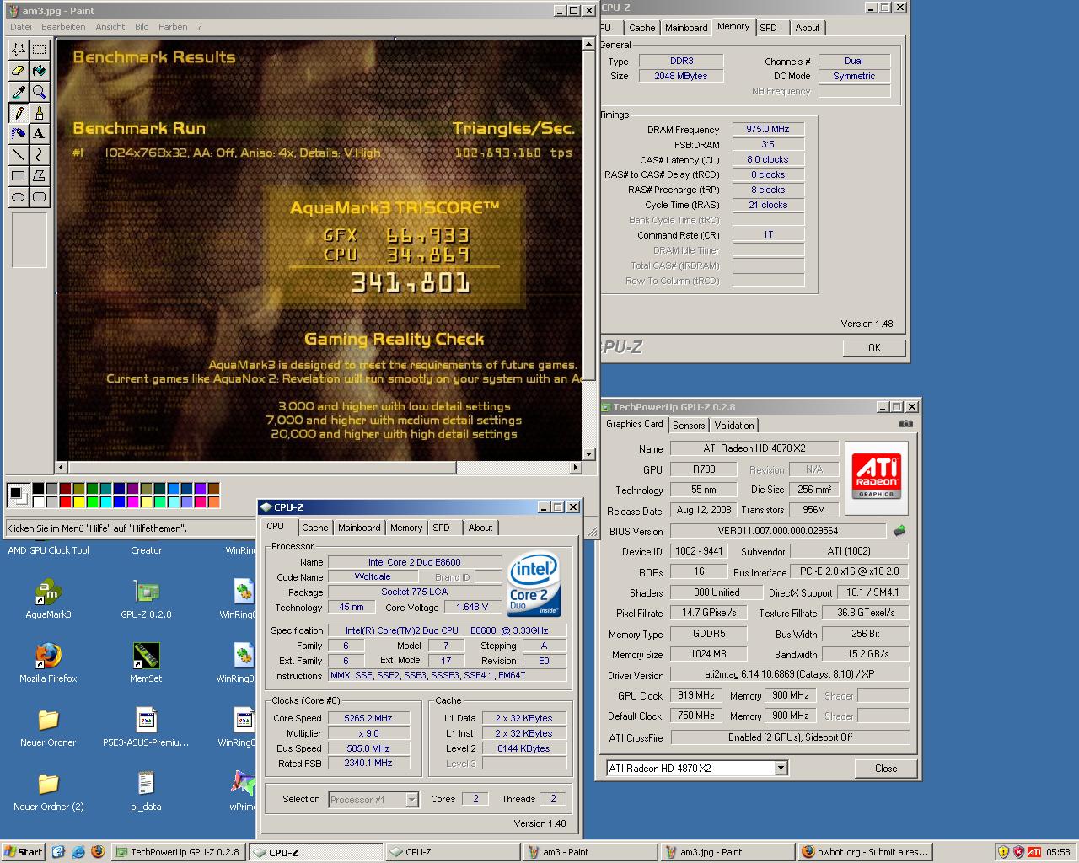The width and height of the screenshot is (1079, 863).
Task: Pick the magenta color swatch in Paint palette
Action: point(132,502)
